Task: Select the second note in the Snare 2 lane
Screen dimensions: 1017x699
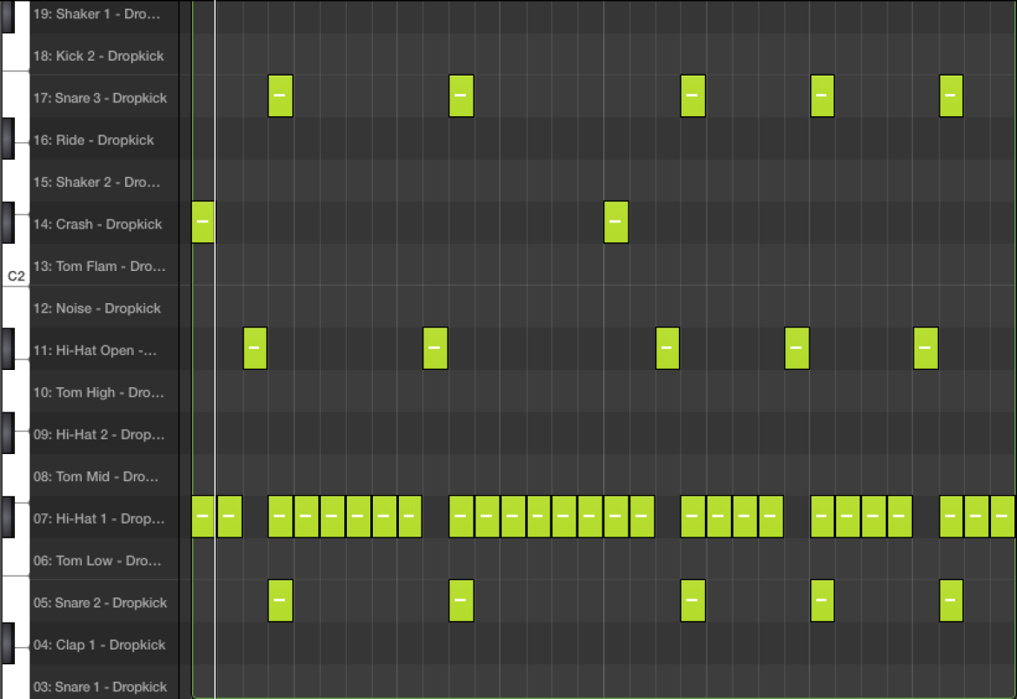Action: tap(462, 601)
